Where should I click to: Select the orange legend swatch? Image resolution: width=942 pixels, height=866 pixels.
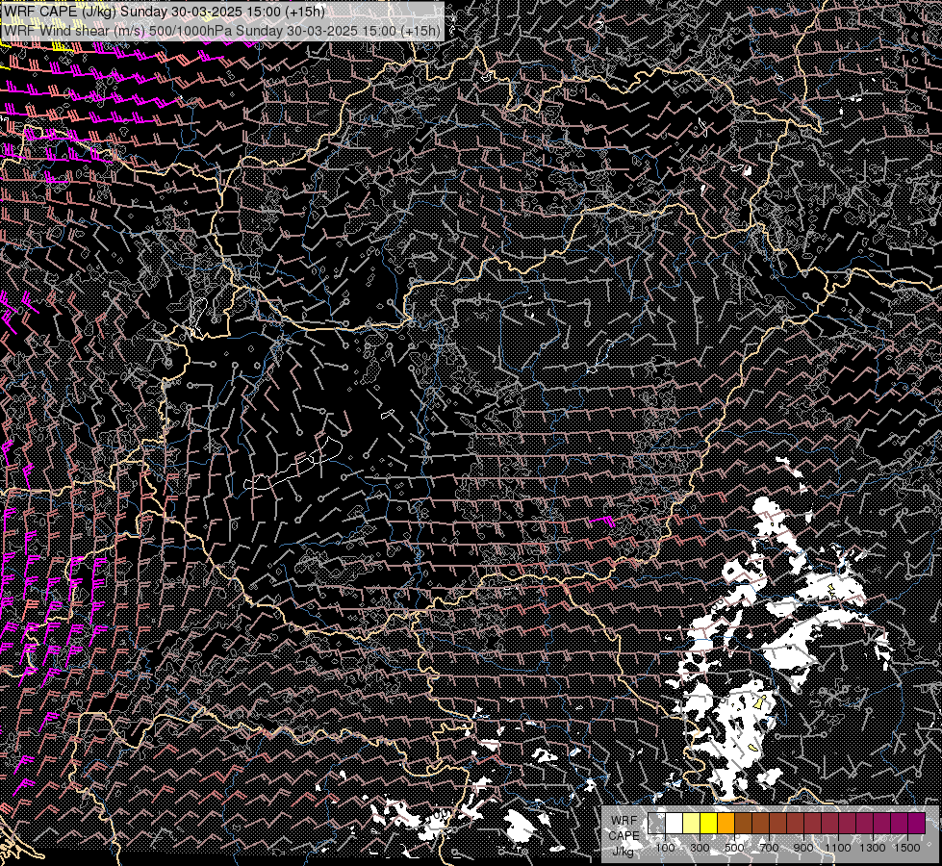tap(726, 824)
